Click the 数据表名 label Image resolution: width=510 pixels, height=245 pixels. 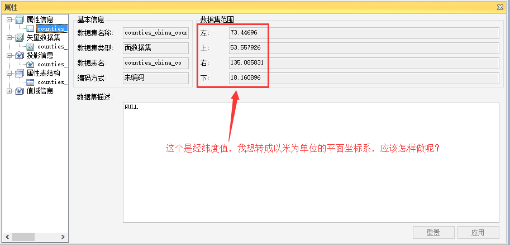point(92,63)
